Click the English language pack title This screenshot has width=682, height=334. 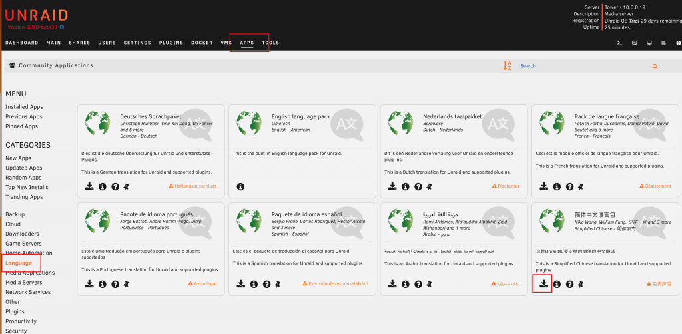tap(300, 116)
